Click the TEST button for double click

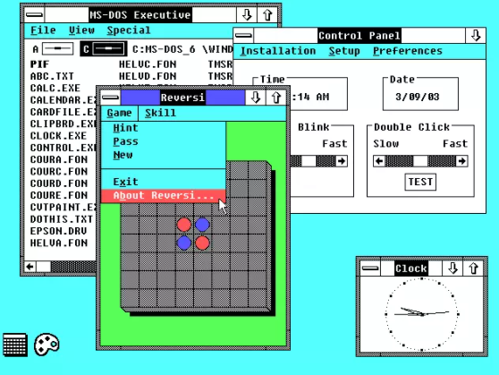point(420,182)
